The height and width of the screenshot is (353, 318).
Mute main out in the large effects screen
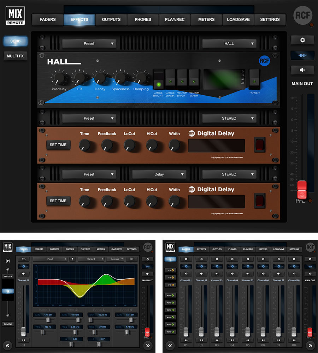(x=302, y=70)
